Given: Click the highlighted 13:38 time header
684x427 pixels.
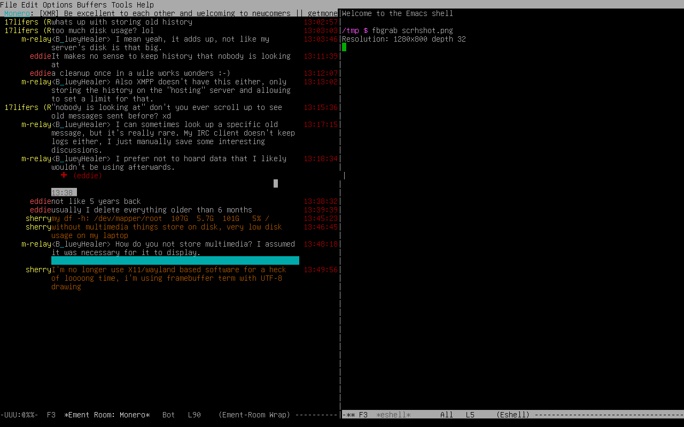Looking at the screenshot, I should tap(64, 192).
